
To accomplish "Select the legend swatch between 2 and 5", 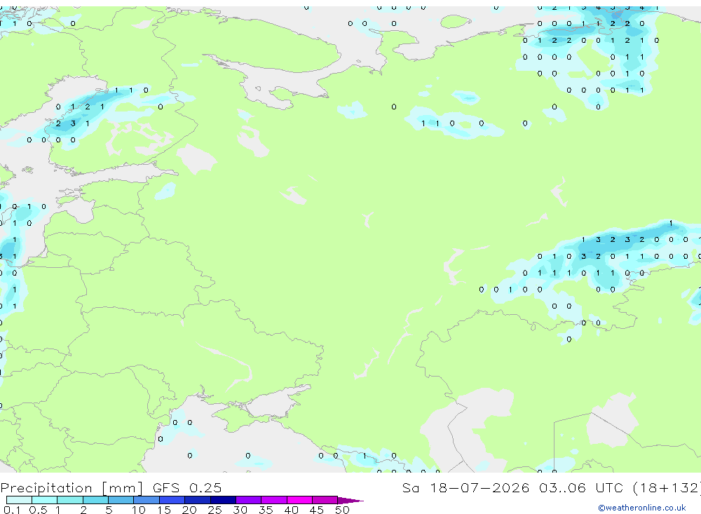I will coord(95,500).
